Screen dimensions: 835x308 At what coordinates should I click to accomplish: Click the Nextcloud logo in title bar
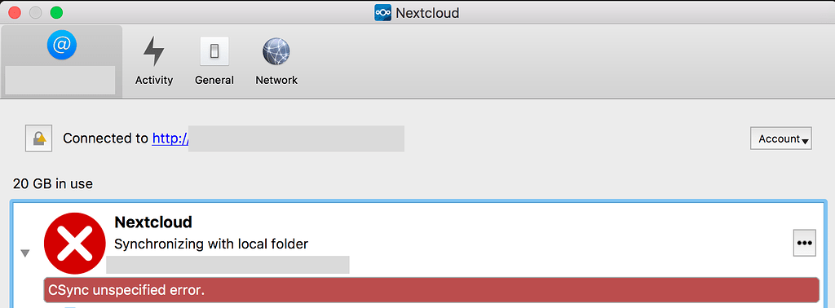(383, 12)
